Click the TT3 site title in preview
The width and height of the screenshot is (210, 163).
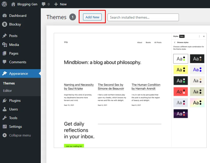tap(66, 42)
